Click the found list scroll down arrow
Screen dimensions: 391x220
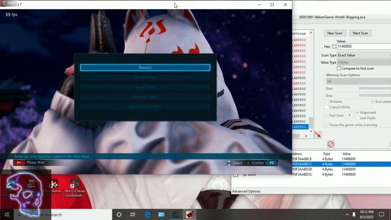point(311,131)
